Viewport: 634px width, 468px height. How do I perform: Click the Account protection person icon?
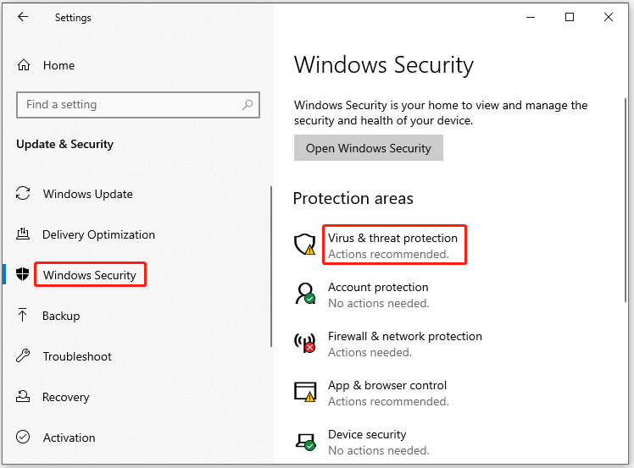click(x=305, y=293)
